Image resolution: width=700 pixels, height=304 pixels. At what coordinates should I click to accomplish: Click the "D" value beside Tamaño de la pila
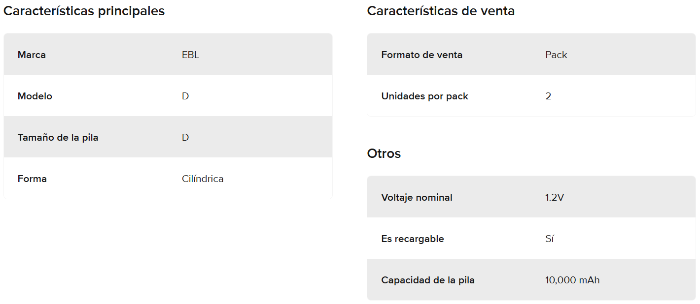(x=185, y=137)
